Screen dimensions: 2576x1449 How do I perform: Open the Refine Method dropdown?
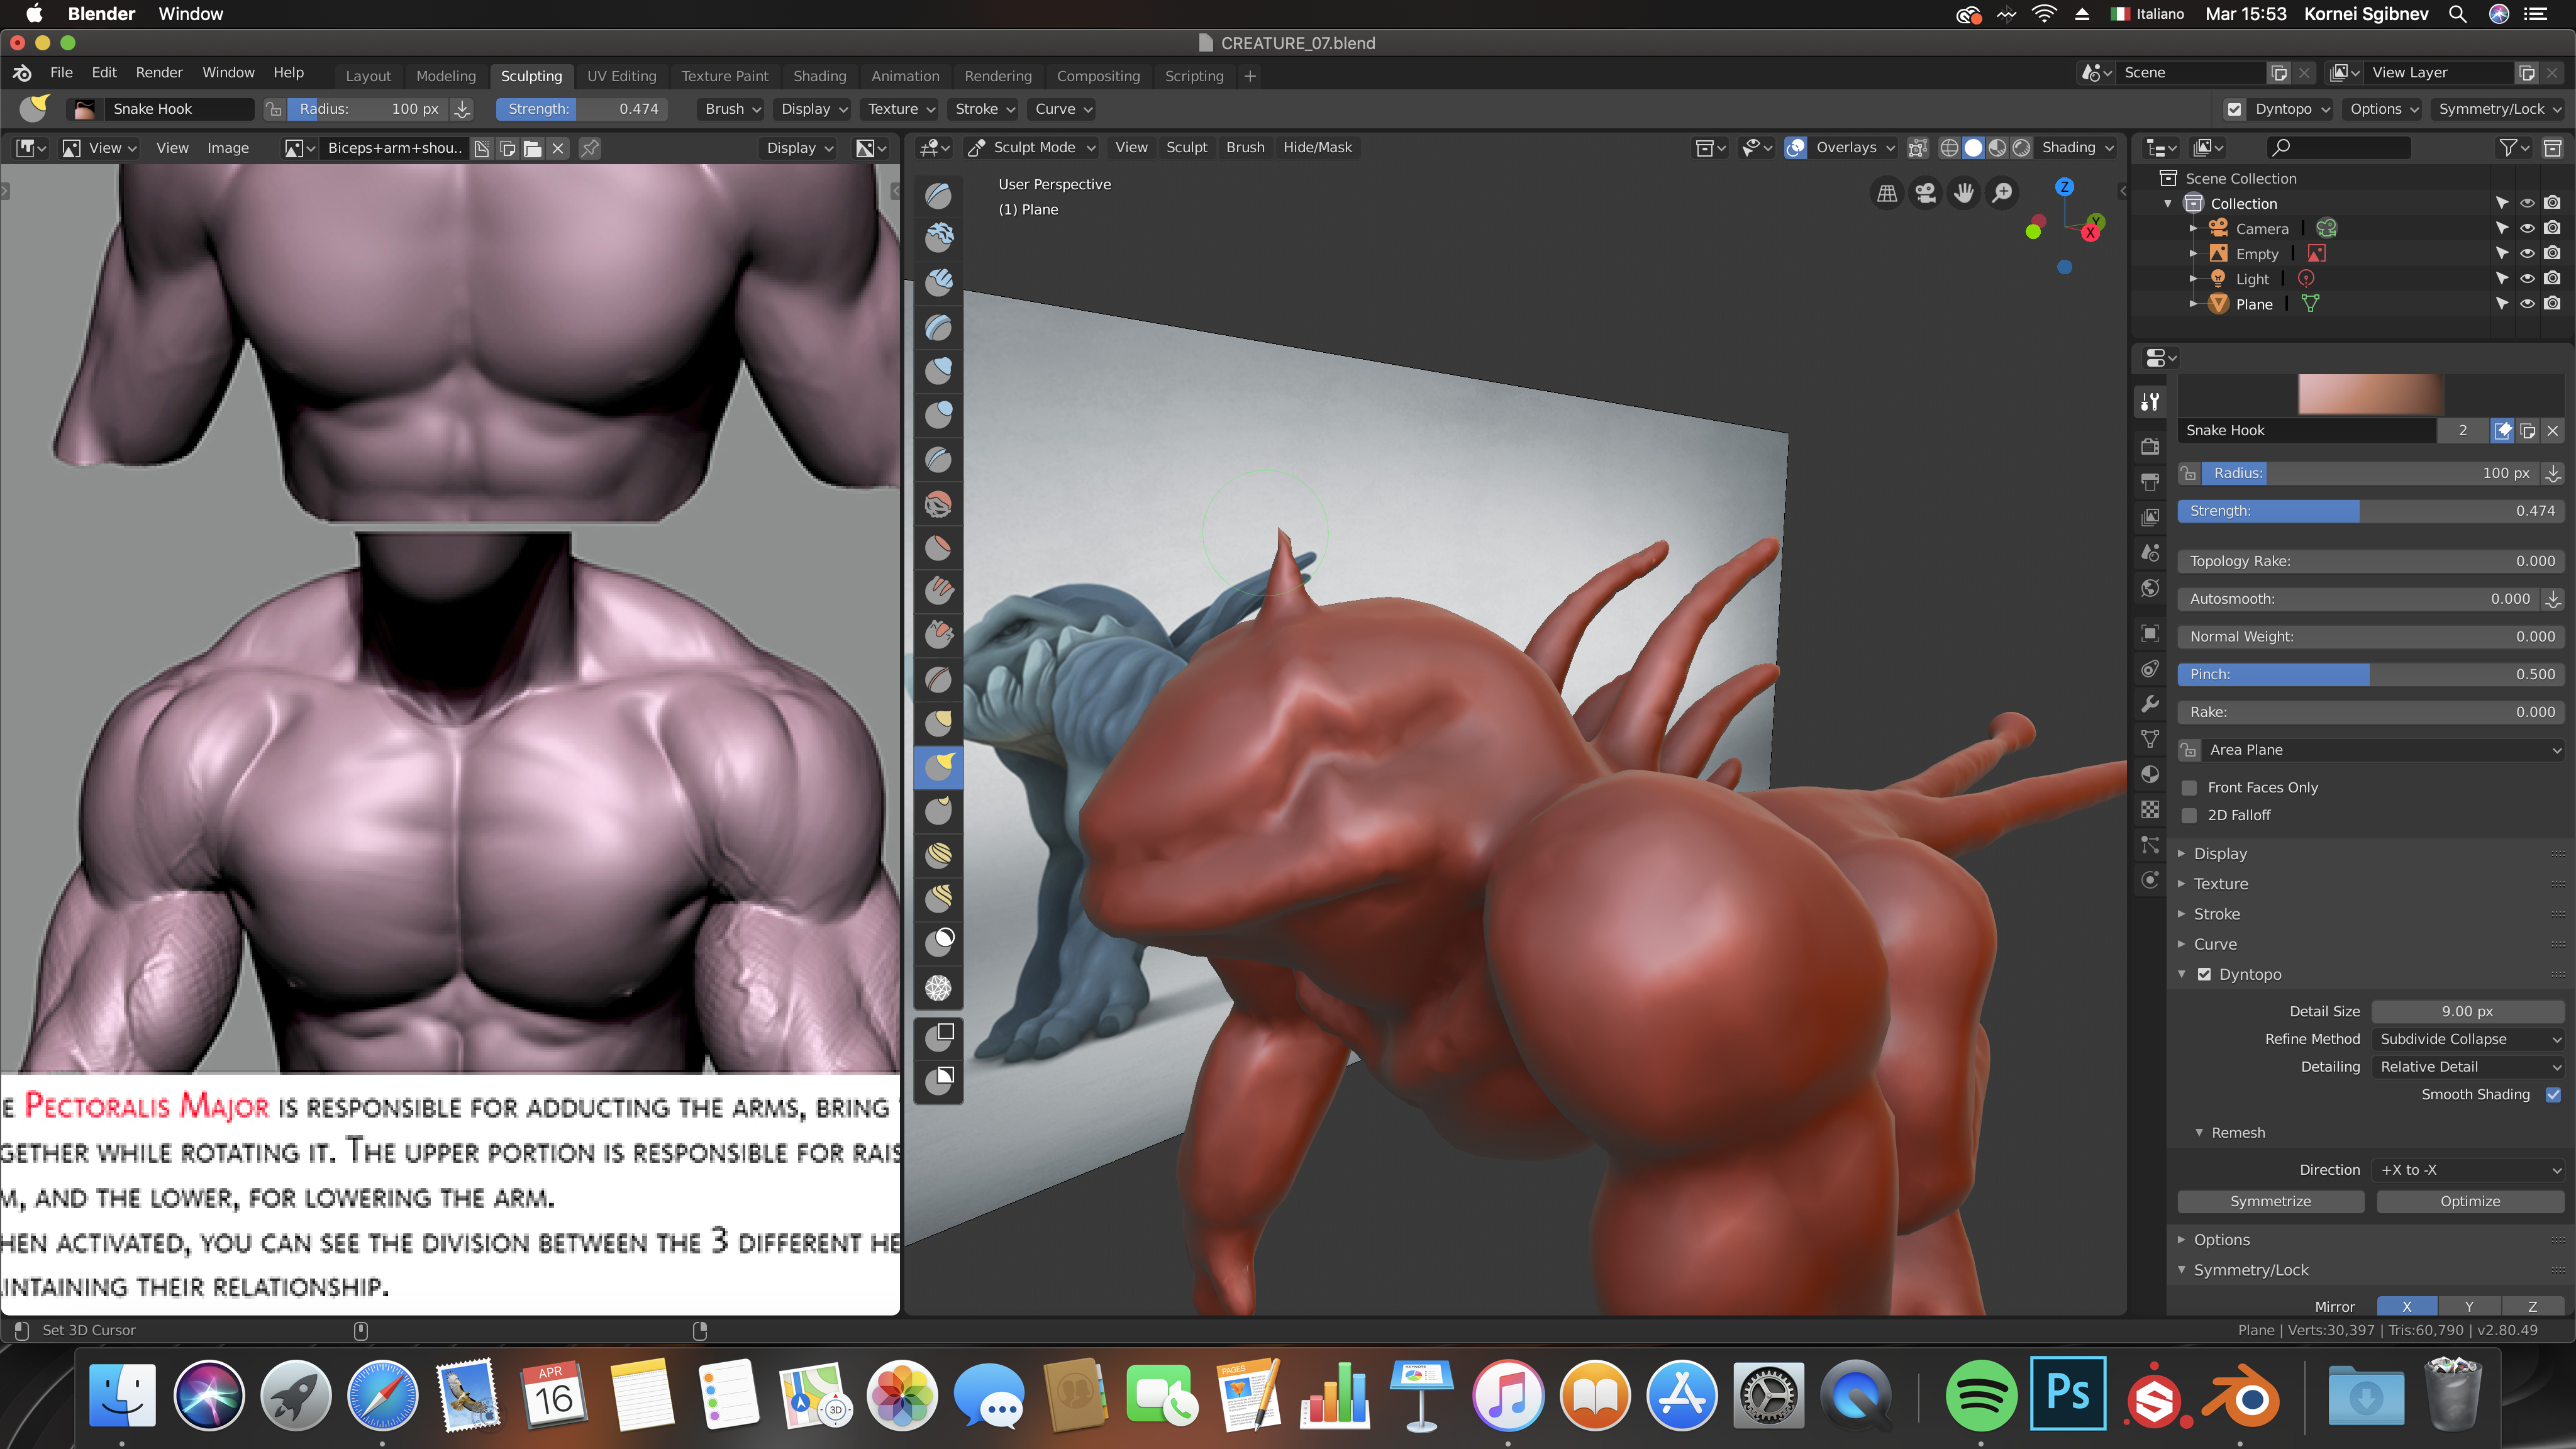(x=2468, y=1039)
